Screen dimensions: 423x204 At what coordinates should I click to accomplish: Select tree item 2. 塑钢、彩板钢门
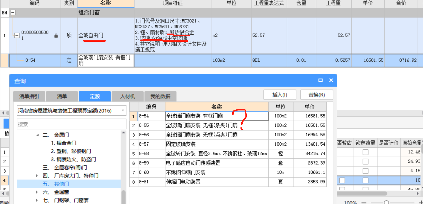[71, 151]
